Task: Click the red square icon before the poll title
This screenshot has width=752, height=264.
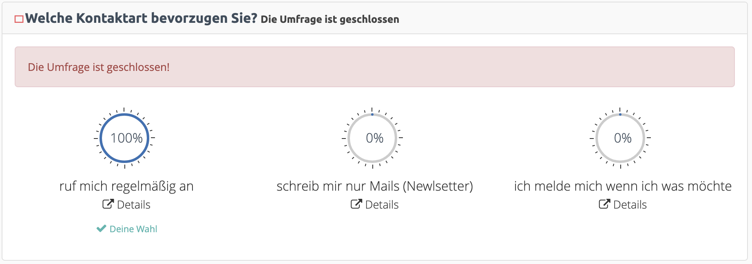Action: [19, 19]
